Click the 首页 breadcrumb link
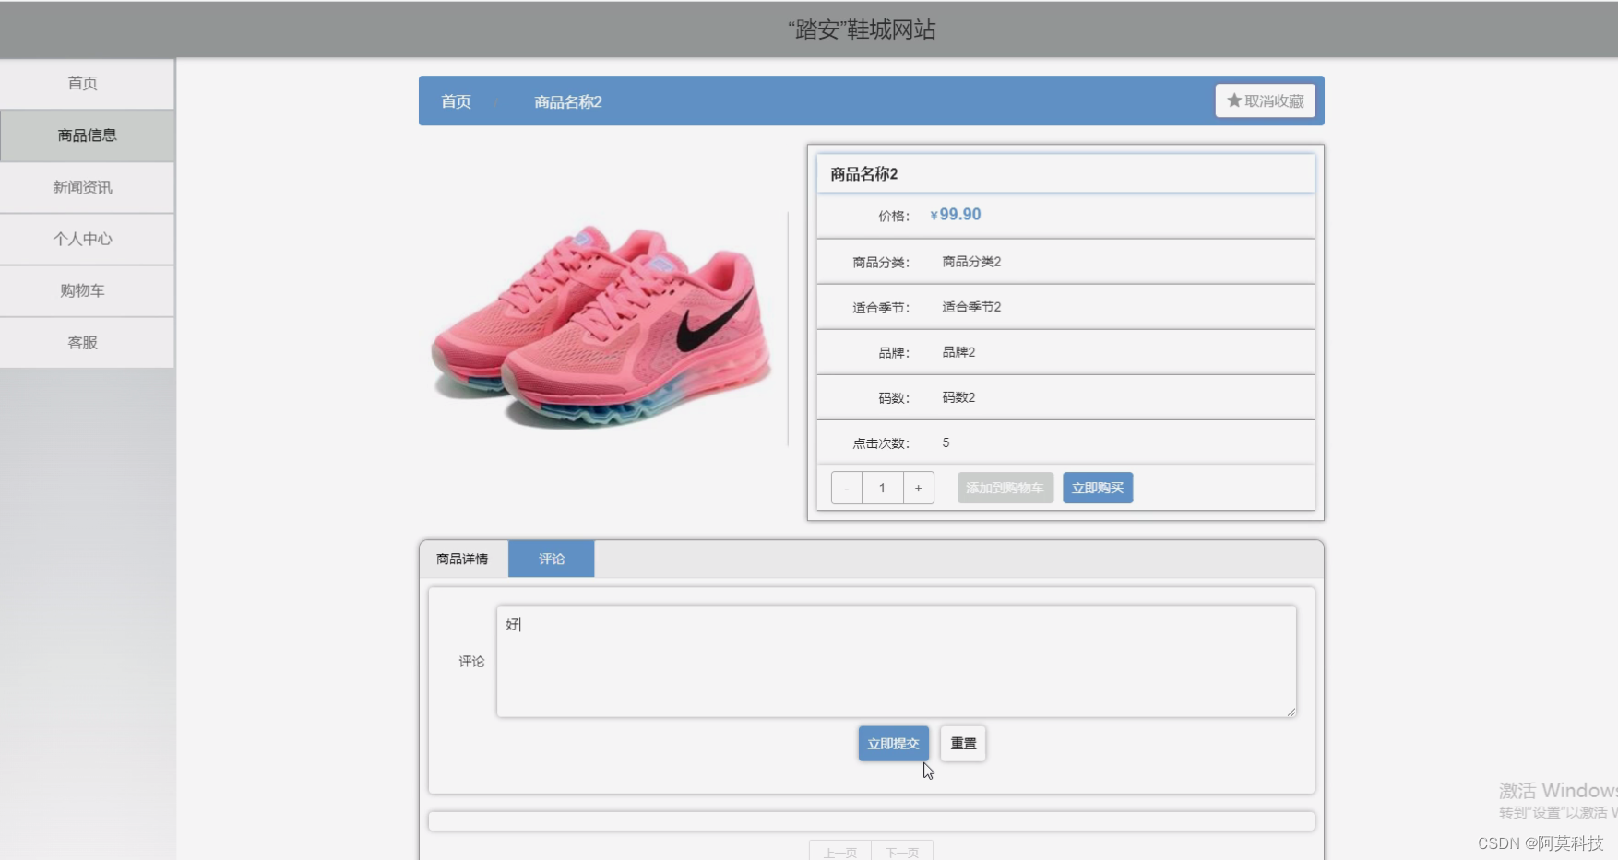Viewport: 1618px width, 860px height. point(456,101)
